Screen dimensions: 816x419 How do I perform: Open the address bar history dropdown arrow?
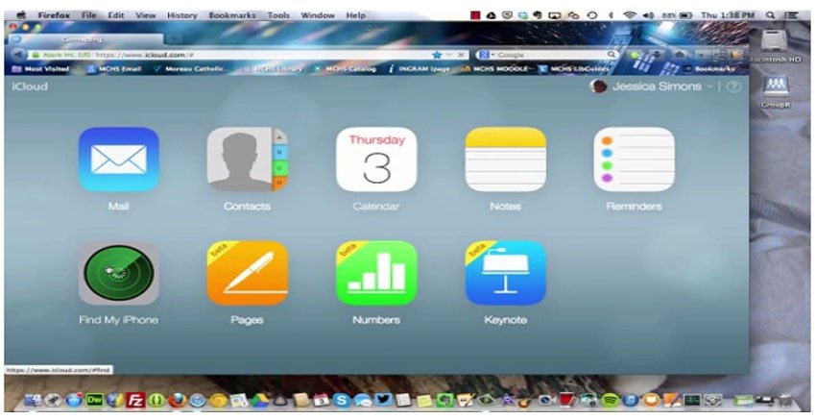[x=449, y=54]
